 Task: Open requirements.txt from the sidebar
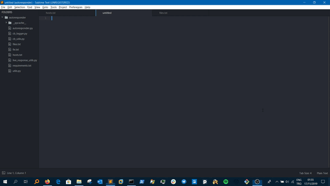point(22,66)
